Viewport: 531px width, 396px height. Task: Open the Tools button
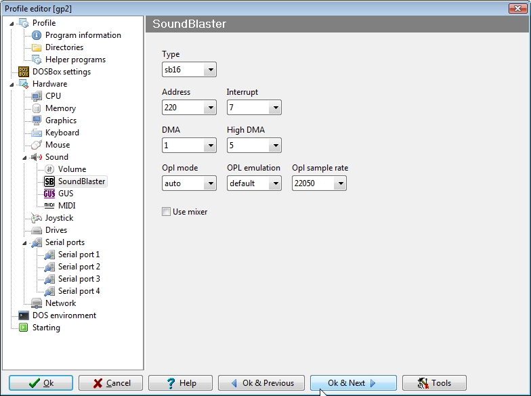tap(435, 383)
